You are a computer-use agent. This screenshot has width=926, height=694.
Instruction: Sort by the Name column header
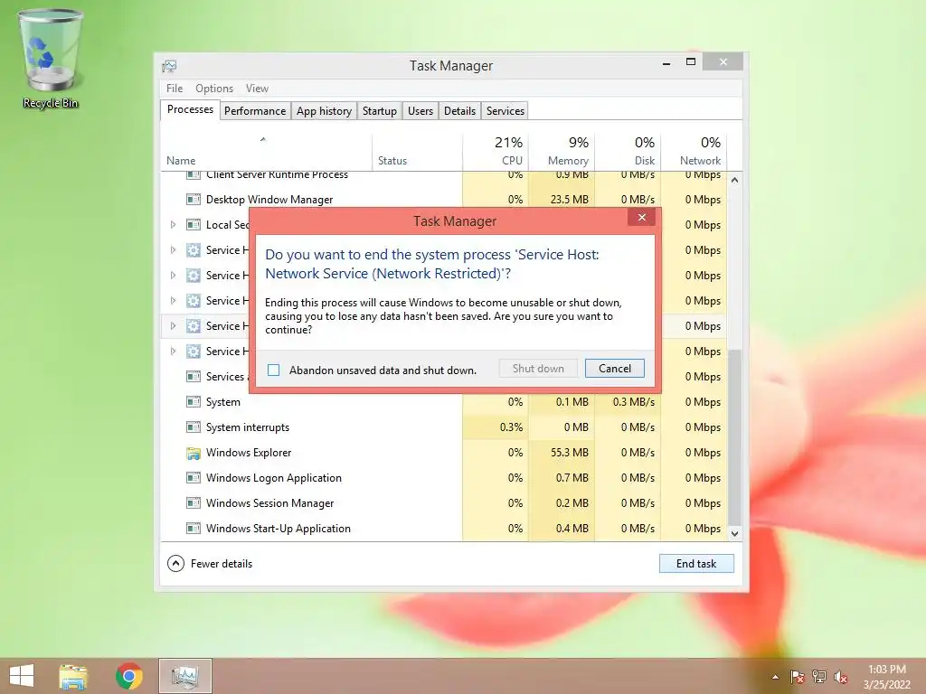[267, 152]
